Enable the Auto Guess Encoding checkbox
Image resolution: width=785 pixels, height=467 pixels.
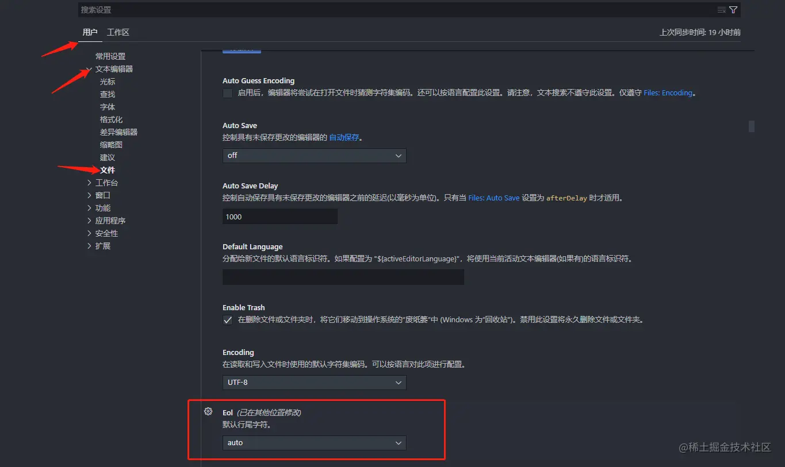(228, 93)
